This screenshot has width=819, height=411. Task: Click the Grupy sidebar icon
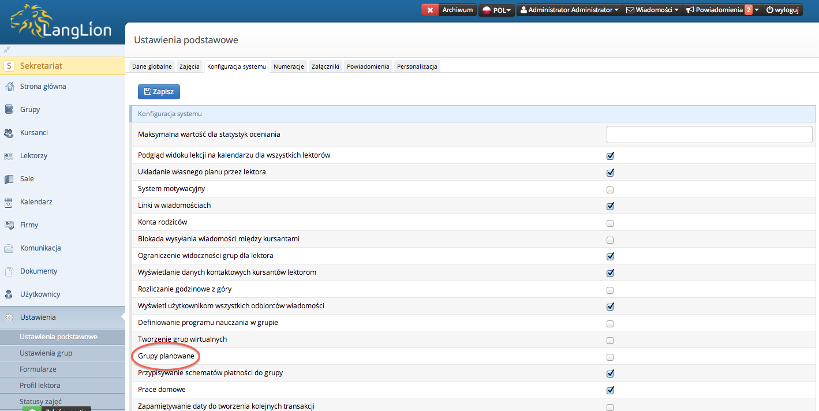point(9,110)
